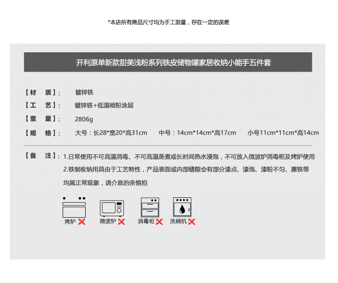Click the large size text 大号：长28*宽20*高31cm
The height and width of the screenshot is (283, 338).
(x=111, y=133)
